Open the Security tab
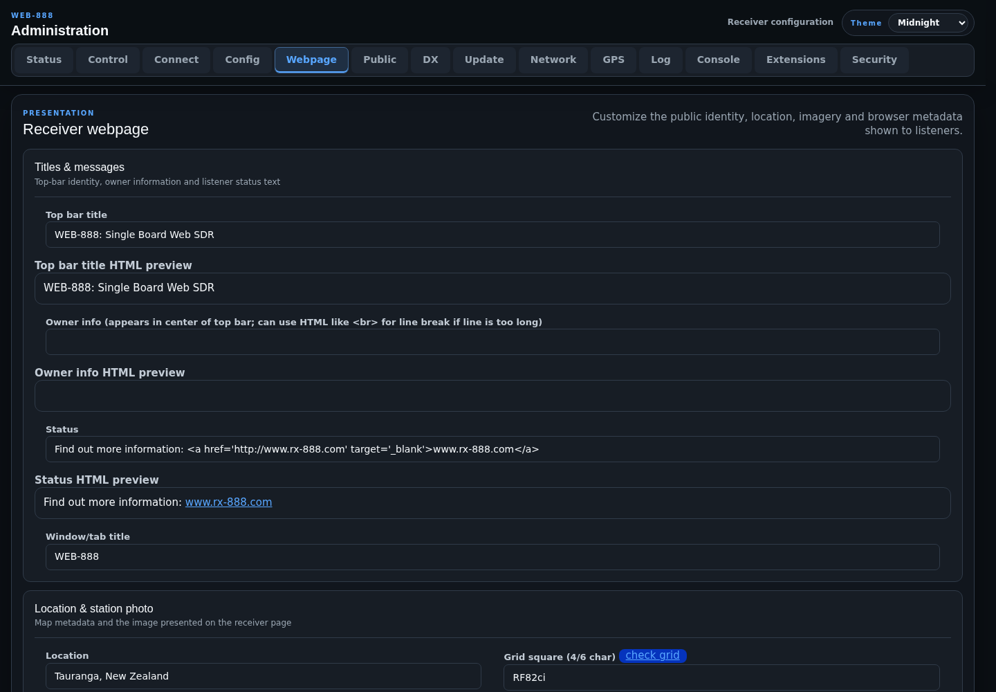The image size is (996, 692). pos(874,60)
